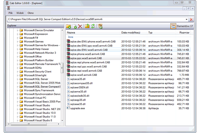Sort by the Nazwa column header
Screen dimensions: 200x133
93,33
